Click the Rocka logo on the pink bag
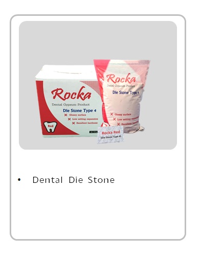The height and width of the screenshot is (259, 204). click(x=121, y=79)
